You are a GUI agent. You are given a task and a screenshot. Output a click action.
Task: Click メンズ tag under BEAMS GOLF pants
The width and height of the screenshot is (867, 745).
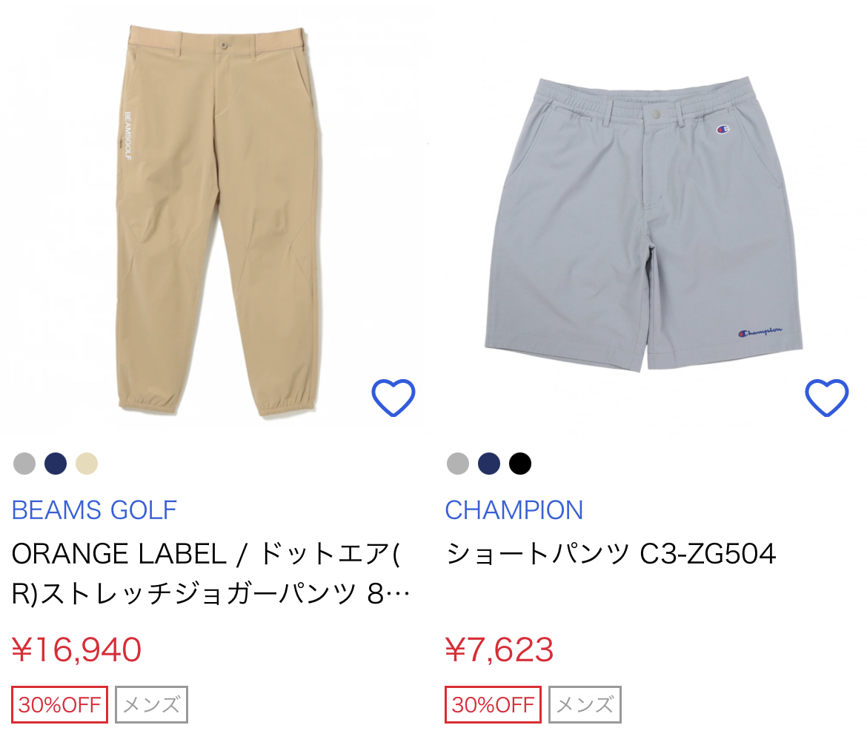click(151, 705)
